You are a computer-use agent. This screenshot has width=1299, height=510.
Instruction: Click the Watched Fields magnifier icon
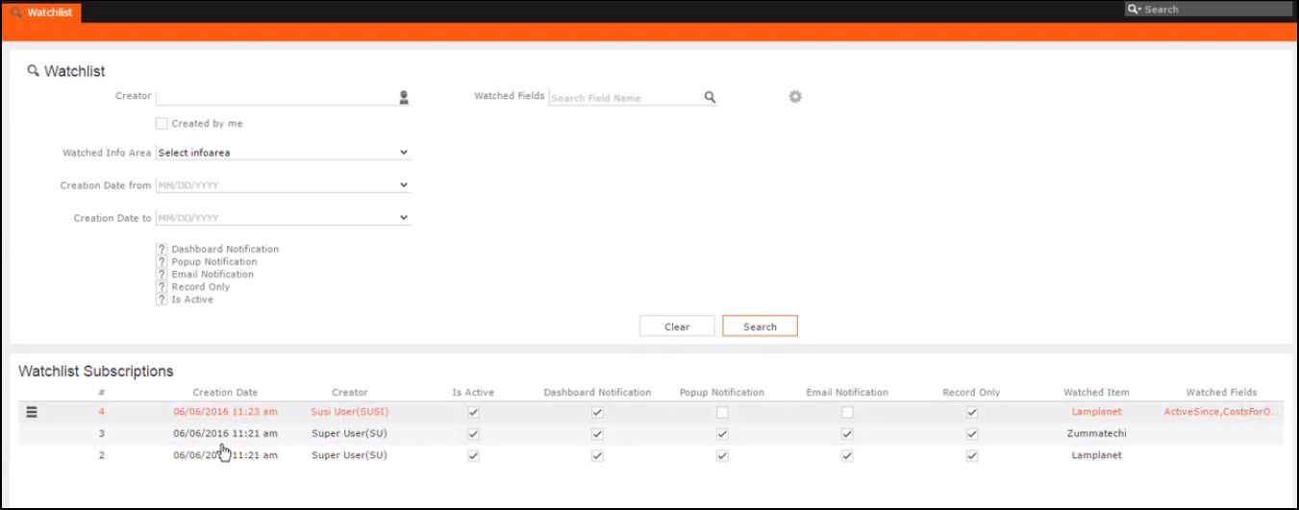710,97
